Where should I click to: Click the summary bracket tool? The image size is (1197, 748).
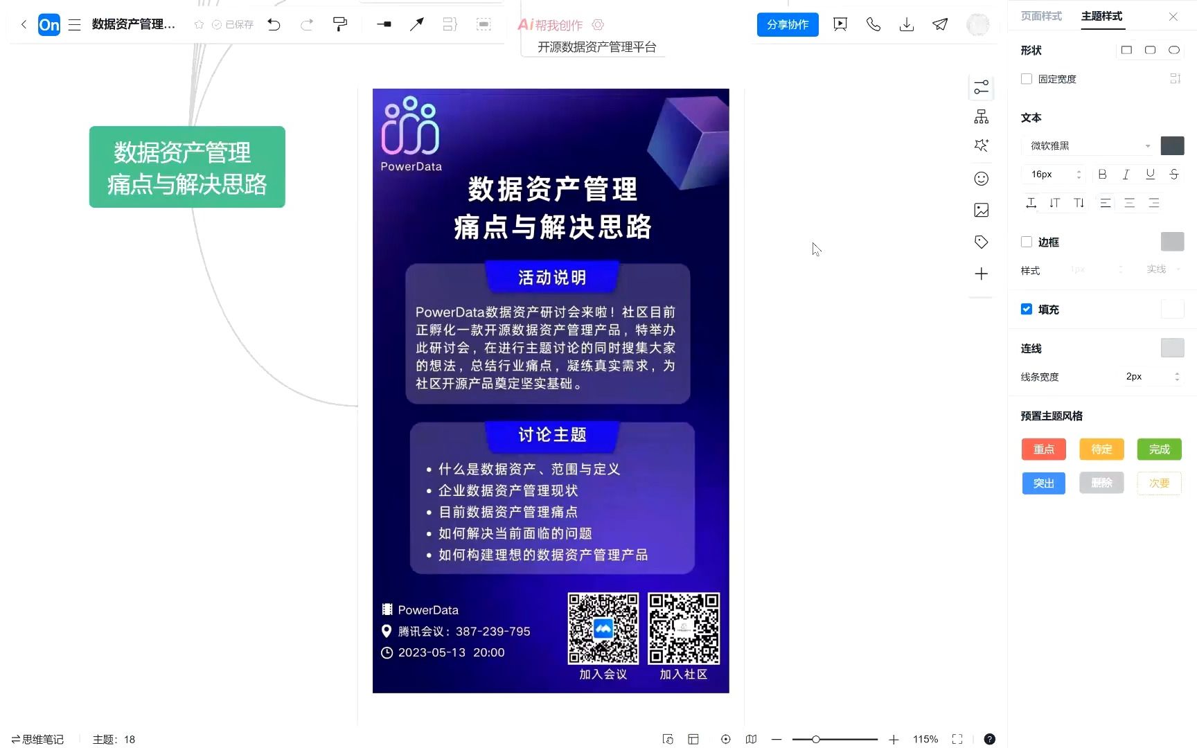450,25
